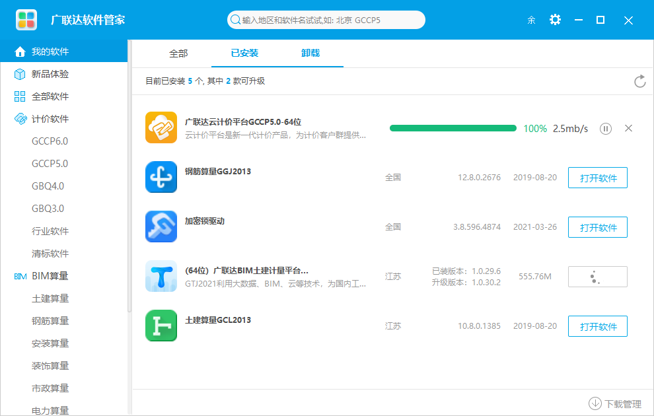Image resolution: width=654 pixels, height=416 pixels.
Task: Click the title 钢筋算量GGJ2013
Action: point(218,171)
